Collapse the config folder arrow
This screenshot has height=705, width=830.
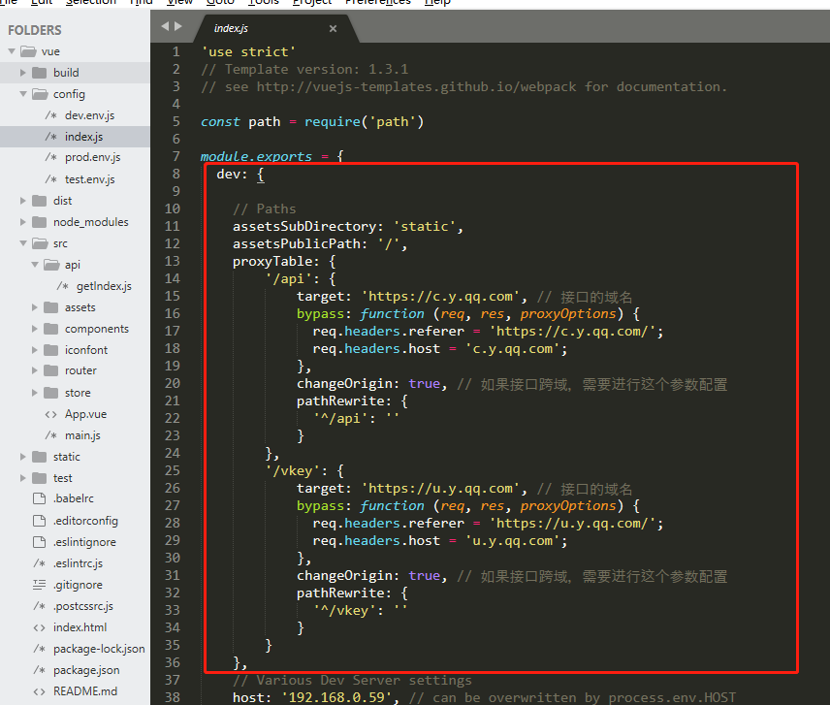pyautogui.click(x=23, y=94)
